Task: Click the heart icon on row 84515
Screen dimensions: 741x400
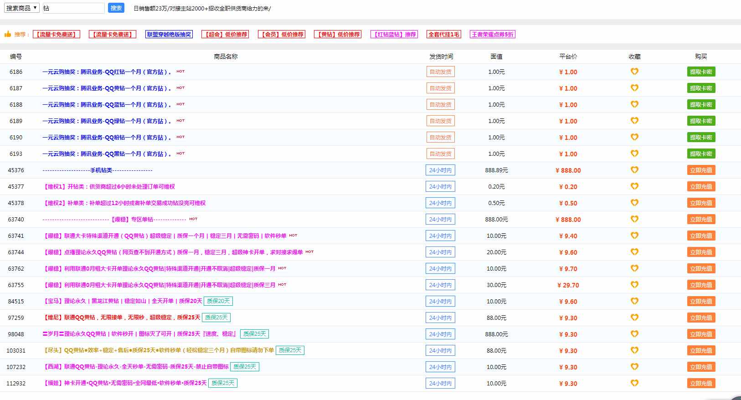Action: (x=634, y=301)
